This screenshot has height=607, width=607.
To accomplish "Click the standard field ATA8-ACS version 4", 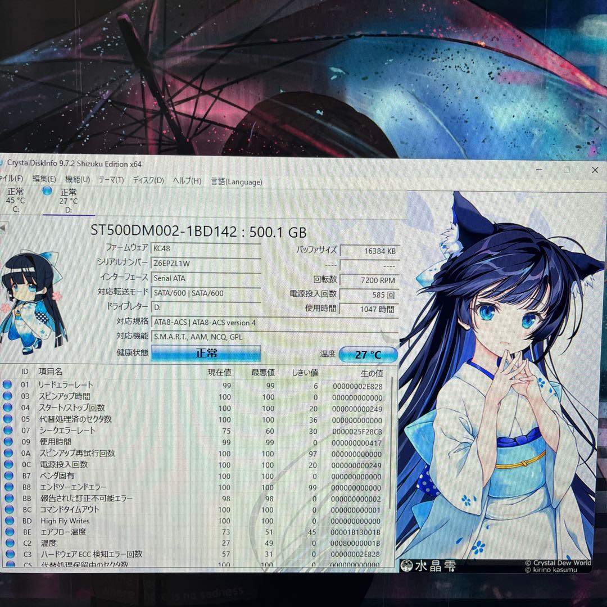I will (x=275, y=323).
